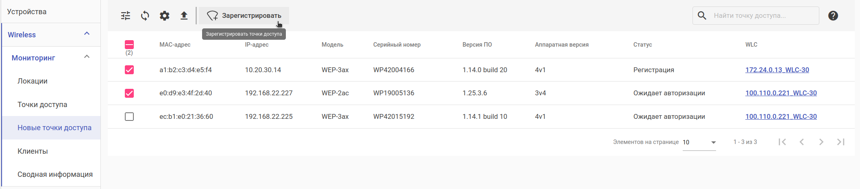Open the table filter settings icon
This screenshot has width=860, height=189.
coord(126,16)
